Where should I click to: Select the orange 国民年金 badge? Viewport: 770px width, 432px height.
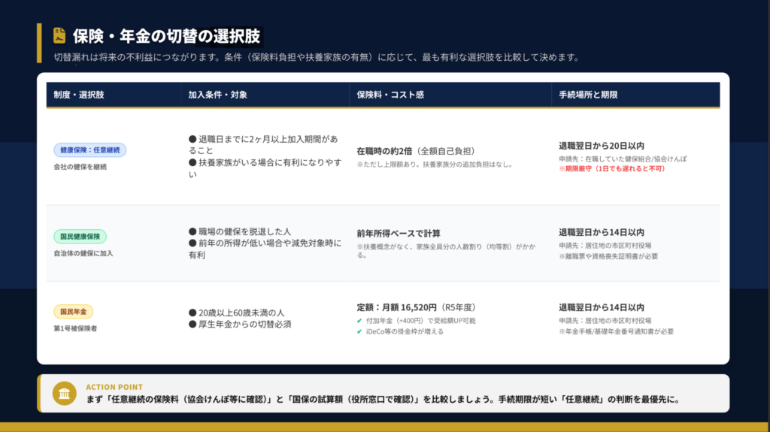pos(73,312)
